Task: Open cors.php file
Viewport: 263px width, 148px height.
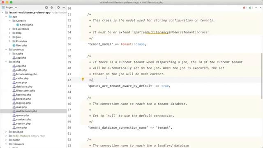Action: 21,82
